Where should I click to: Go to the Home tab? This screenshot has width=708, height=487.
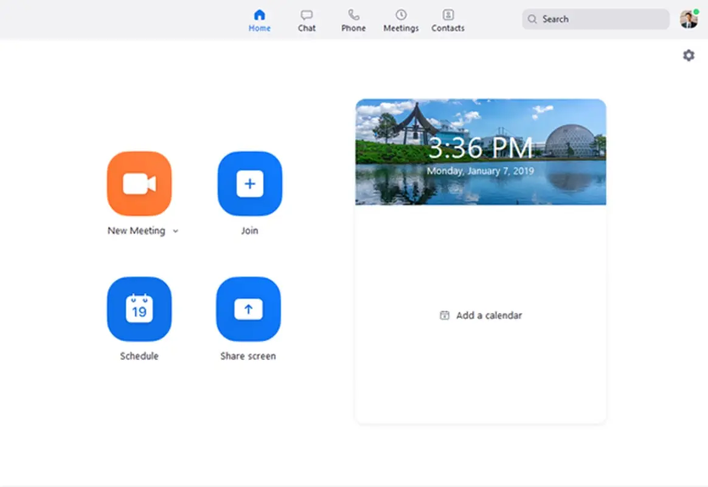point(260,19)
